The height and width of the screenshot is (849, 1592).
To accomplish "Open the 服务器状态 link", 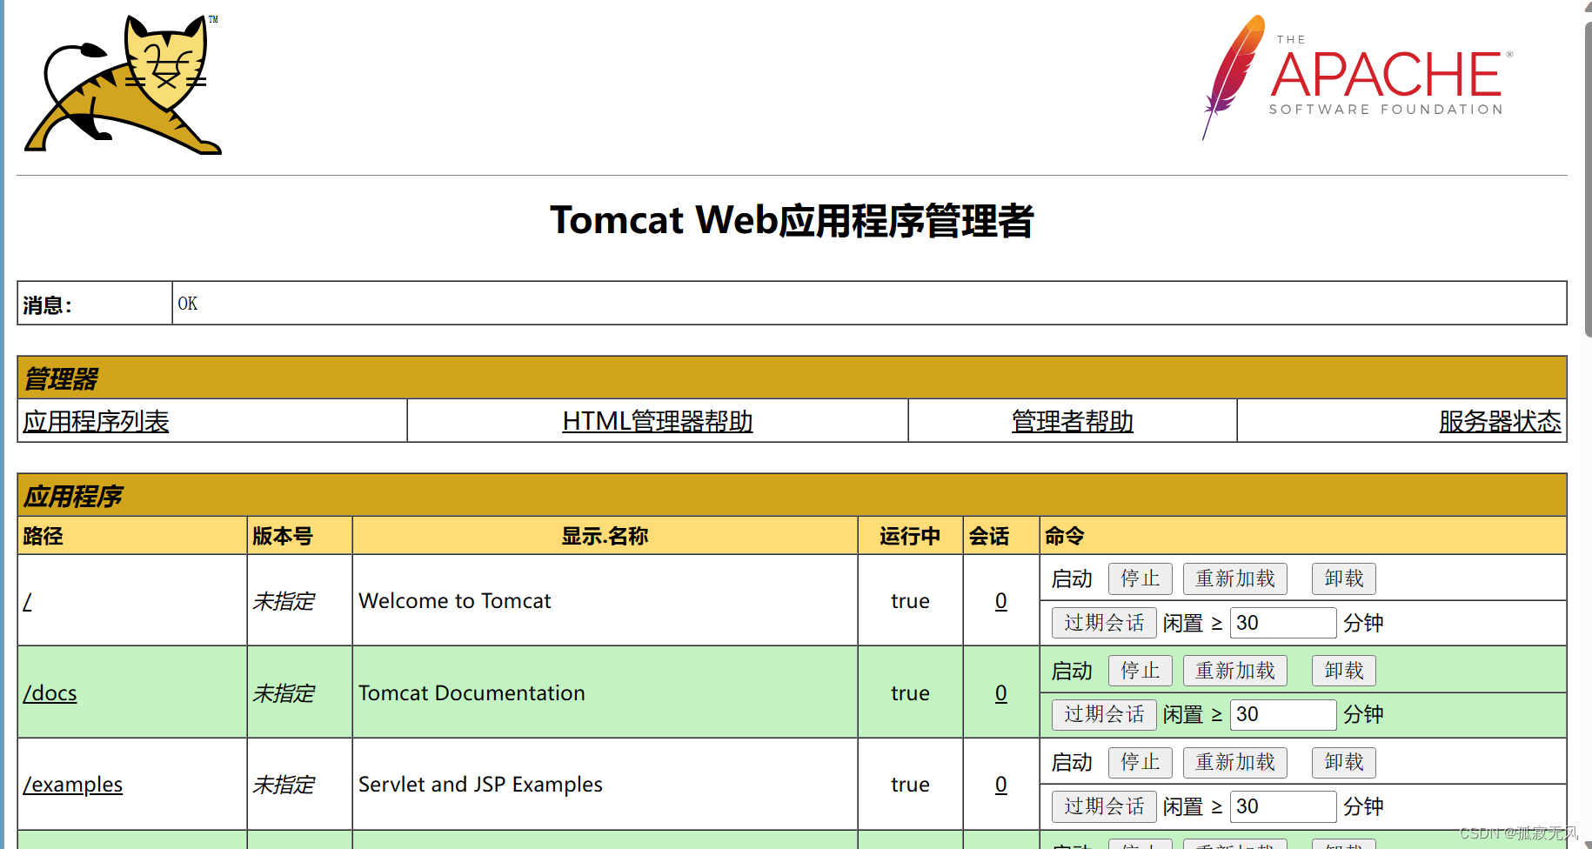I will click(x=1500, y=421).
